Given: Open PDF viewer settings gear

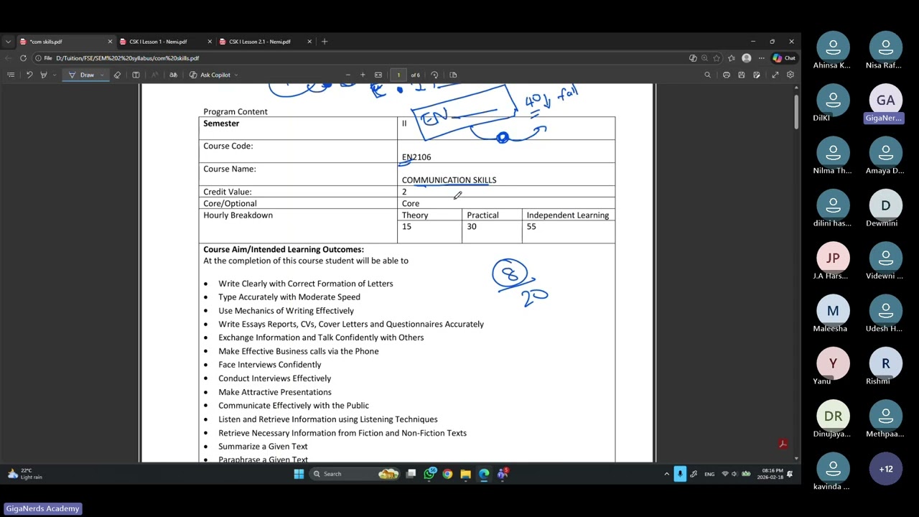Looking at the screenshot, I should (x=790, y=75).
